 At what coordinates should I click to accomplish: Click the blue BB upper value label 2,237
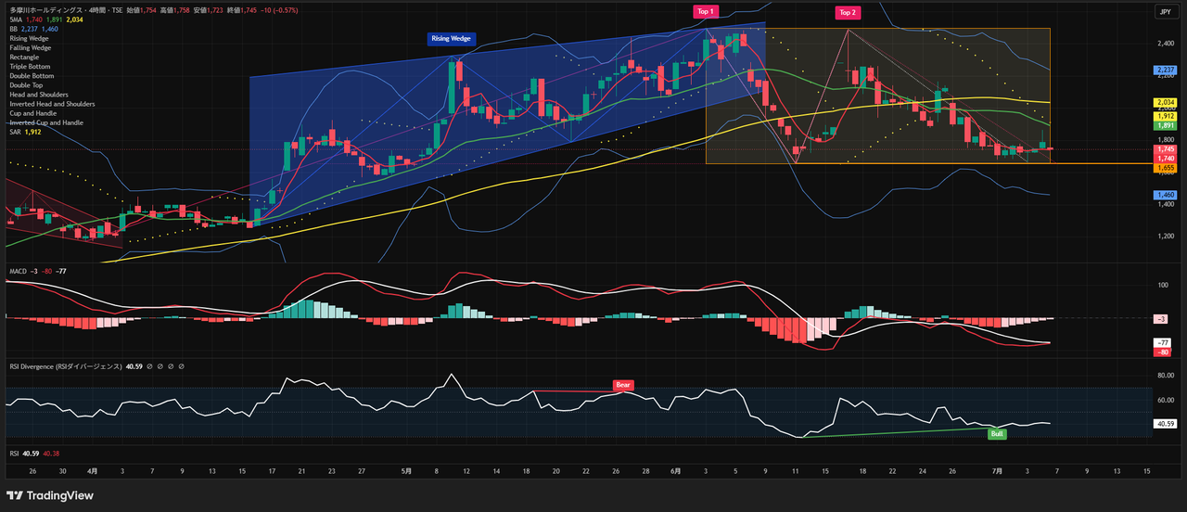pyautogui.click(x=1166, y=70)
